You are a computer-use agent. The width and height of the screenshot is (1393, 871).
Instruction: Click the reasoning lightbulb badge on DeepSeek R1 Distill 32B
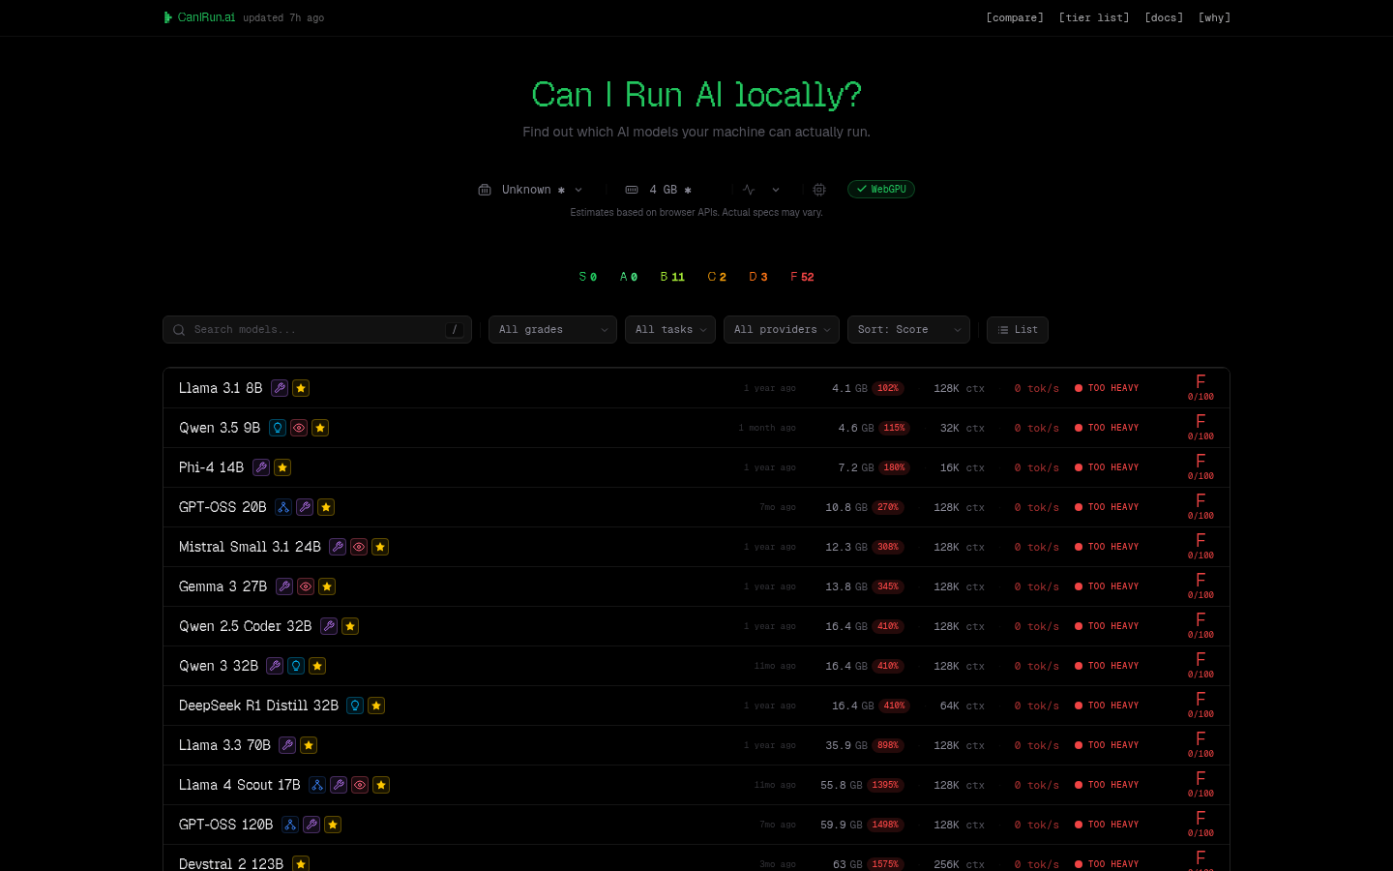point(354,706)
